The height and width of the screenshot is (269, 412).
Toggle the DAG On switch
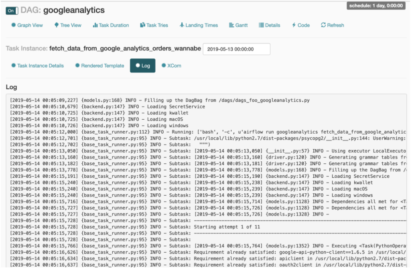coord(12,11)
